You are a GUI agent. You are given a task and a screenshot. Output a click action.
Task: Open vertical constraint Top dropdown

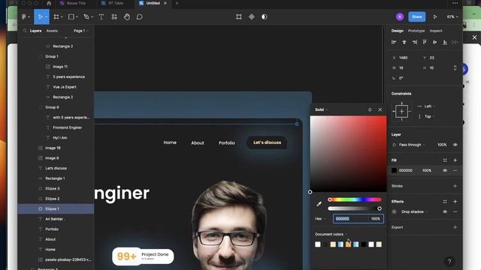[427, 117]
